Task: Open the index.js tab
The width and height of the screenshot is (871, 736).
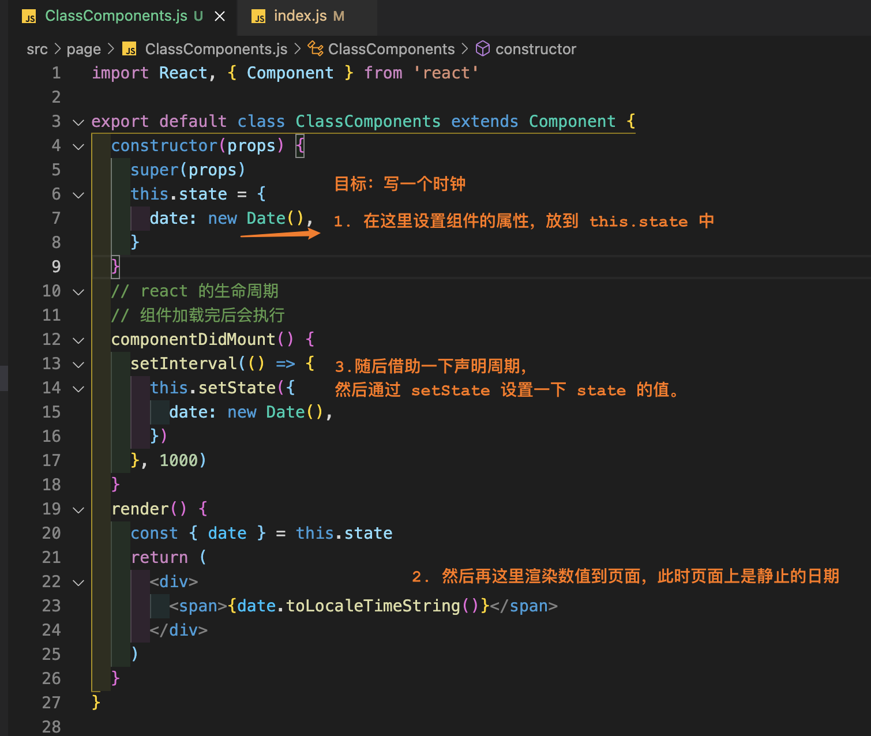Action: pyautogui.click(x=300, y=16)
